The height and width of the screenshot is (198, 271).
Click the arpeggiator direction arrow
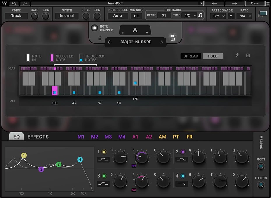pos(231,16)
